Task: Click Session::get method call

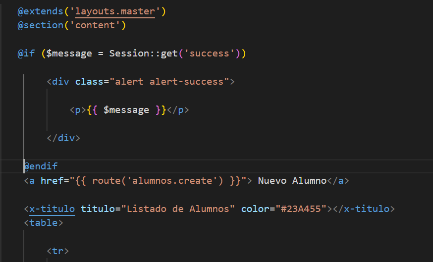Action: tap(143, 53)
